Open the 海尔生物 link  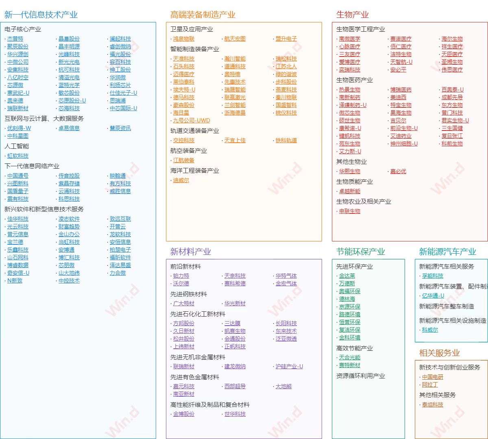452,39
